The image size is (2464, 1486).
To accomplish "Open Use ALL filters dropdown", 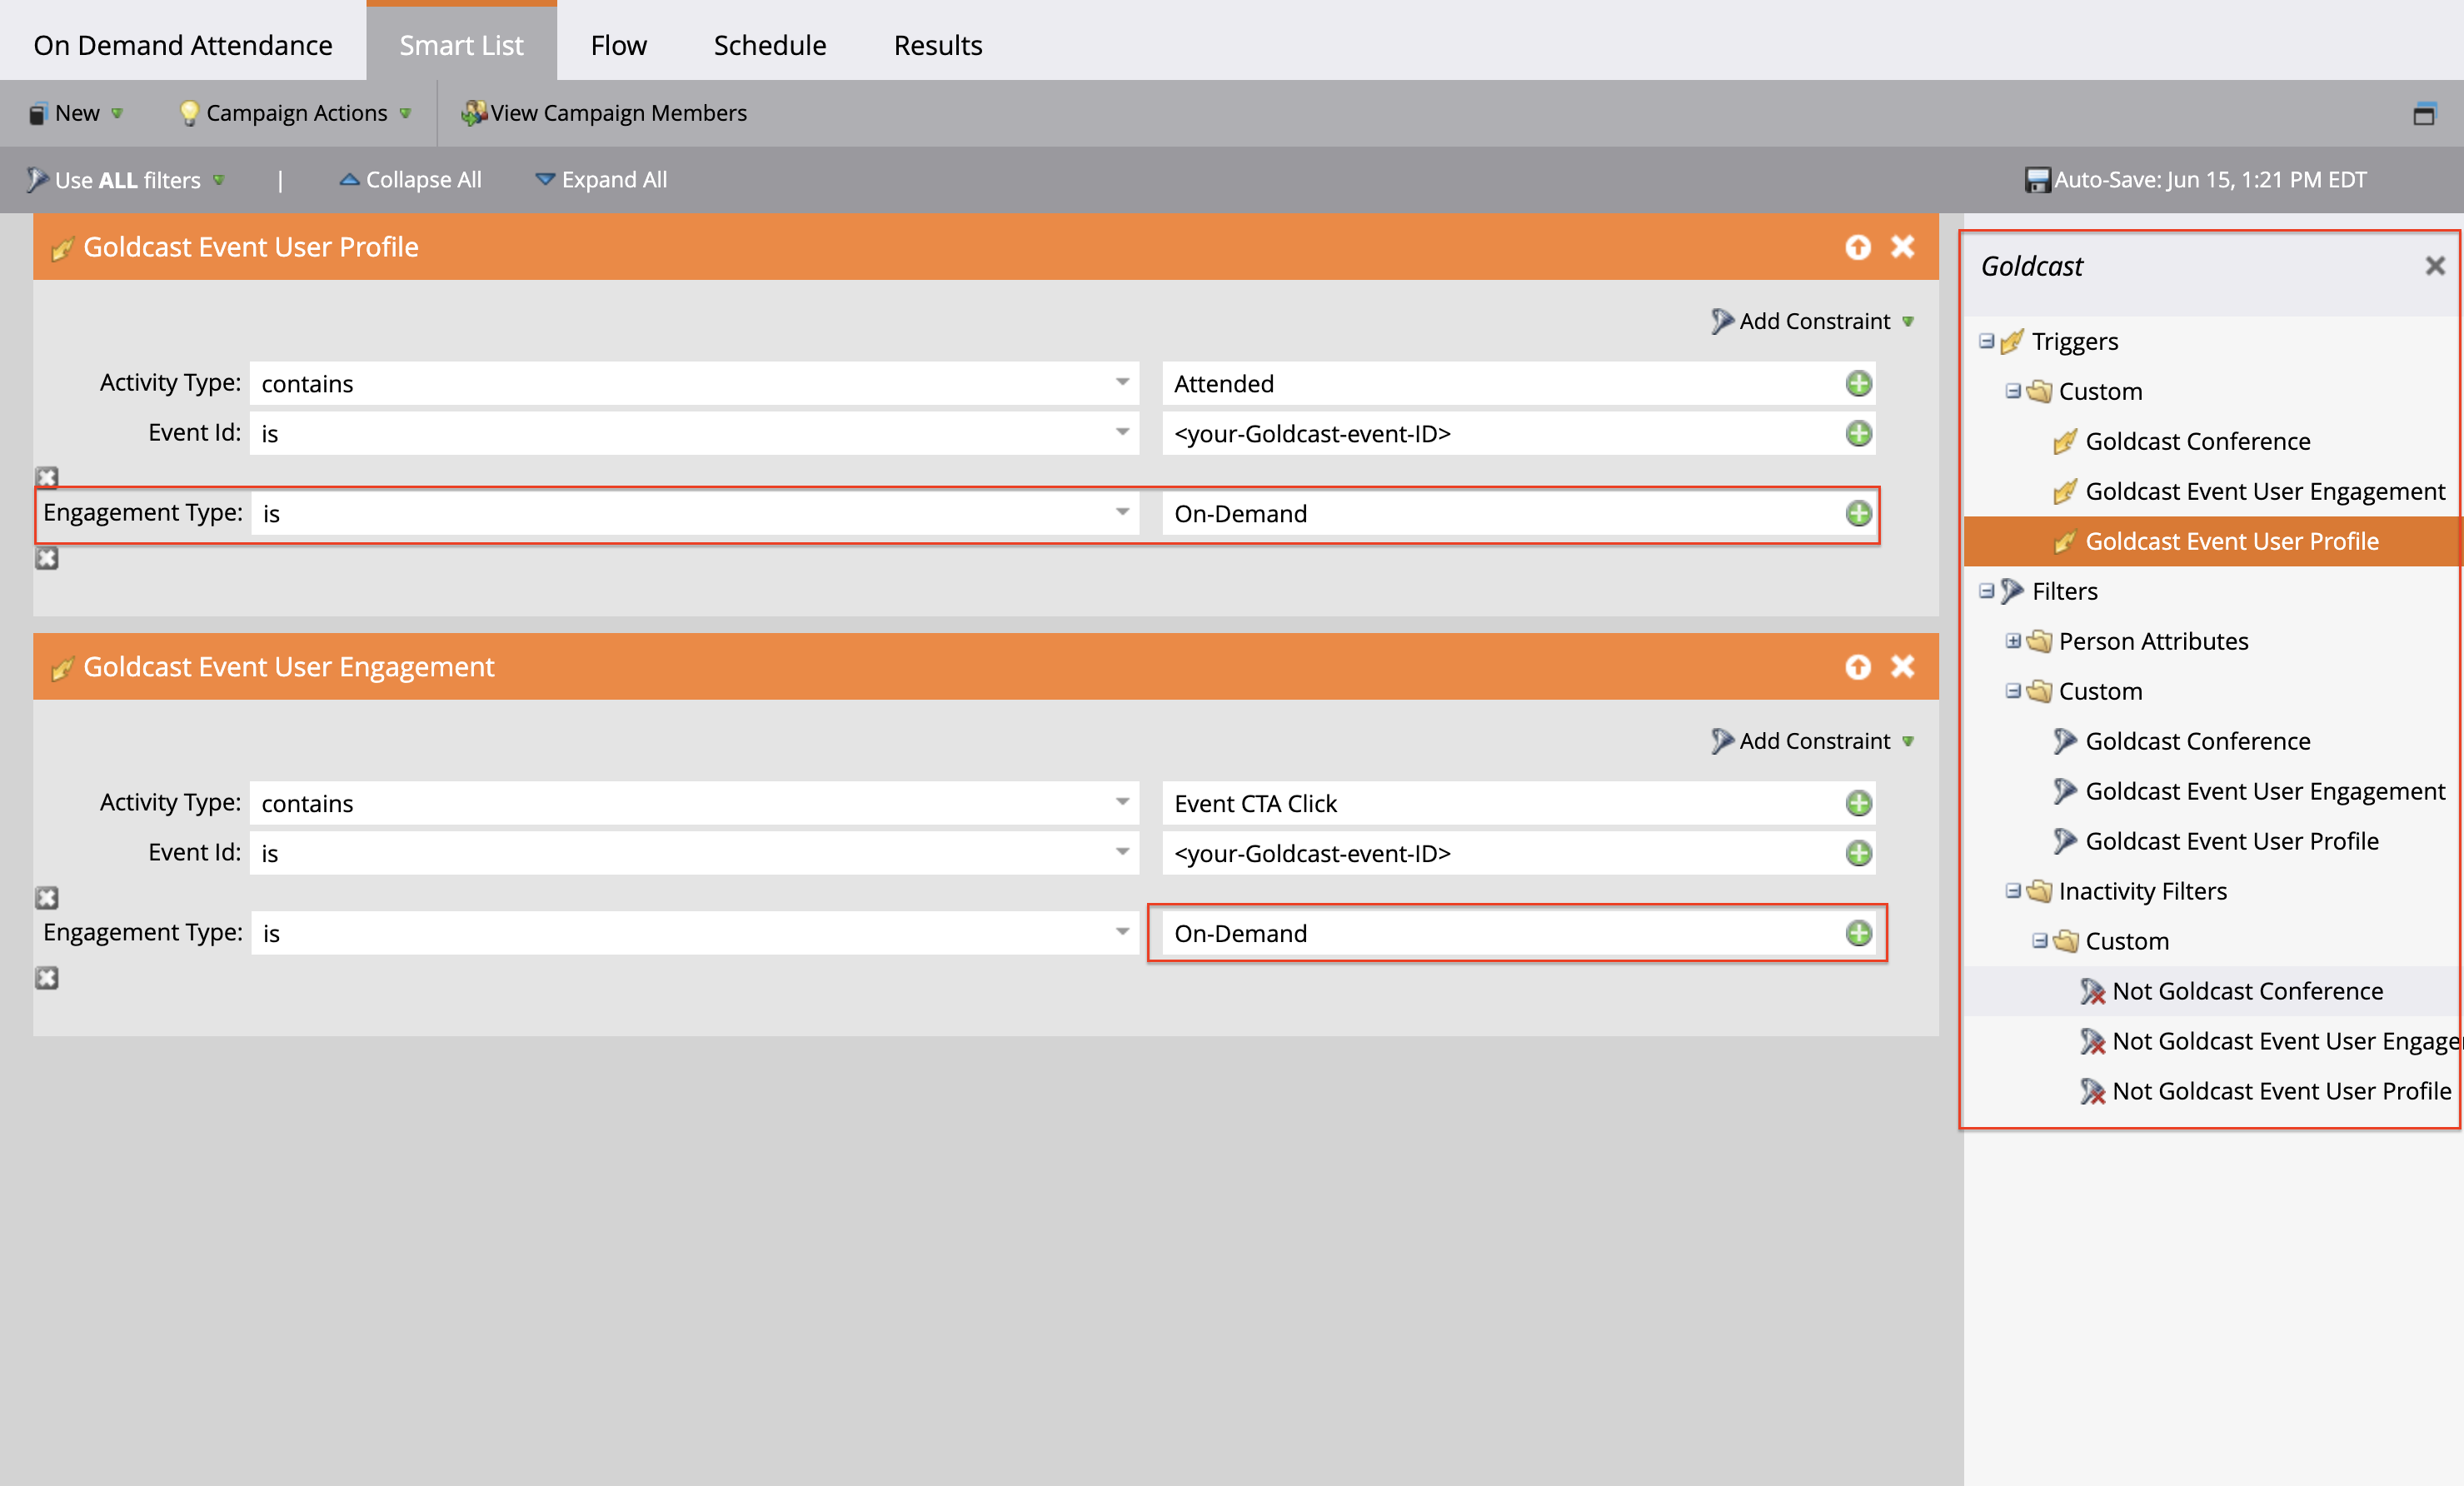I will 126,180.
